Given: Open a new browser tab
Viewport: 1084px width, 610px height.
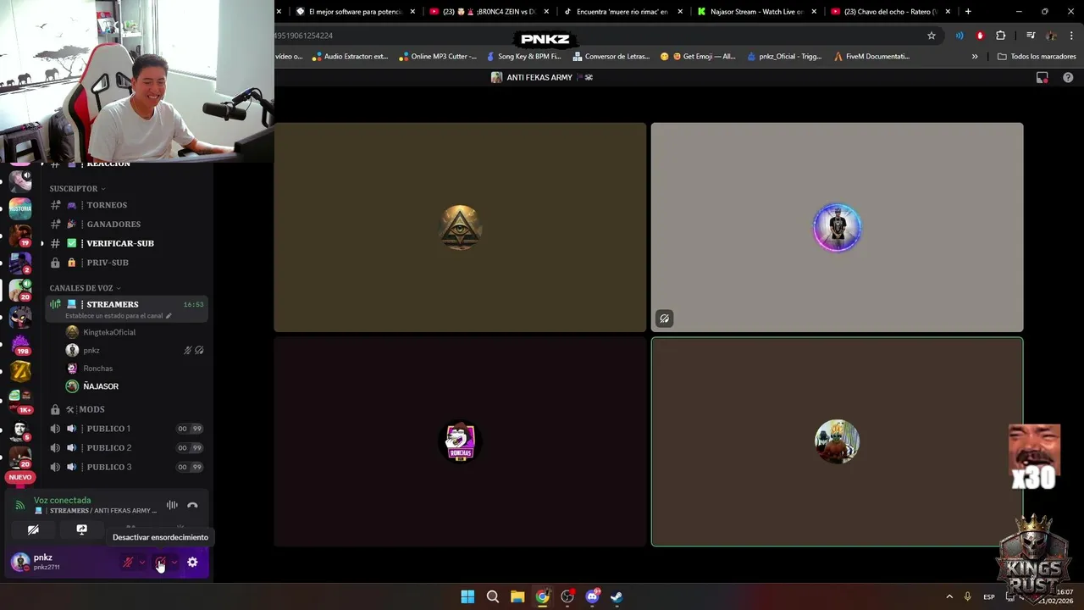Looking at the screenshot, I should click(968, 12).
